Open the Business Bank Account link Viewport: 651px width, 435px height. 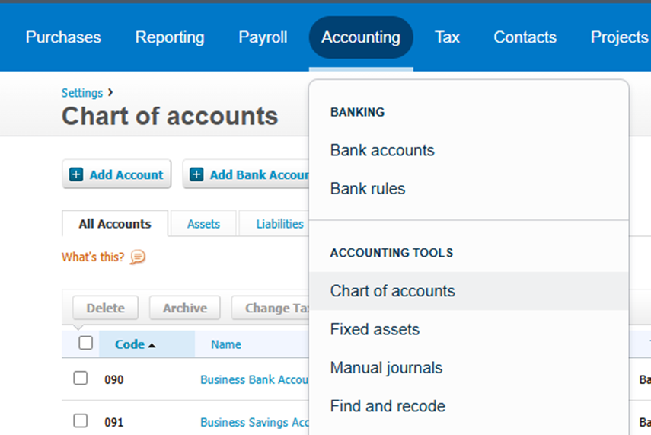[254, 379]
